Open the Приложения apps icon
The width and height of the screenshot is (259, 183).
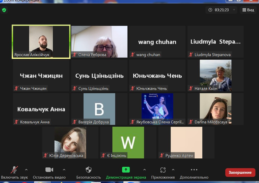coord(163,170)
